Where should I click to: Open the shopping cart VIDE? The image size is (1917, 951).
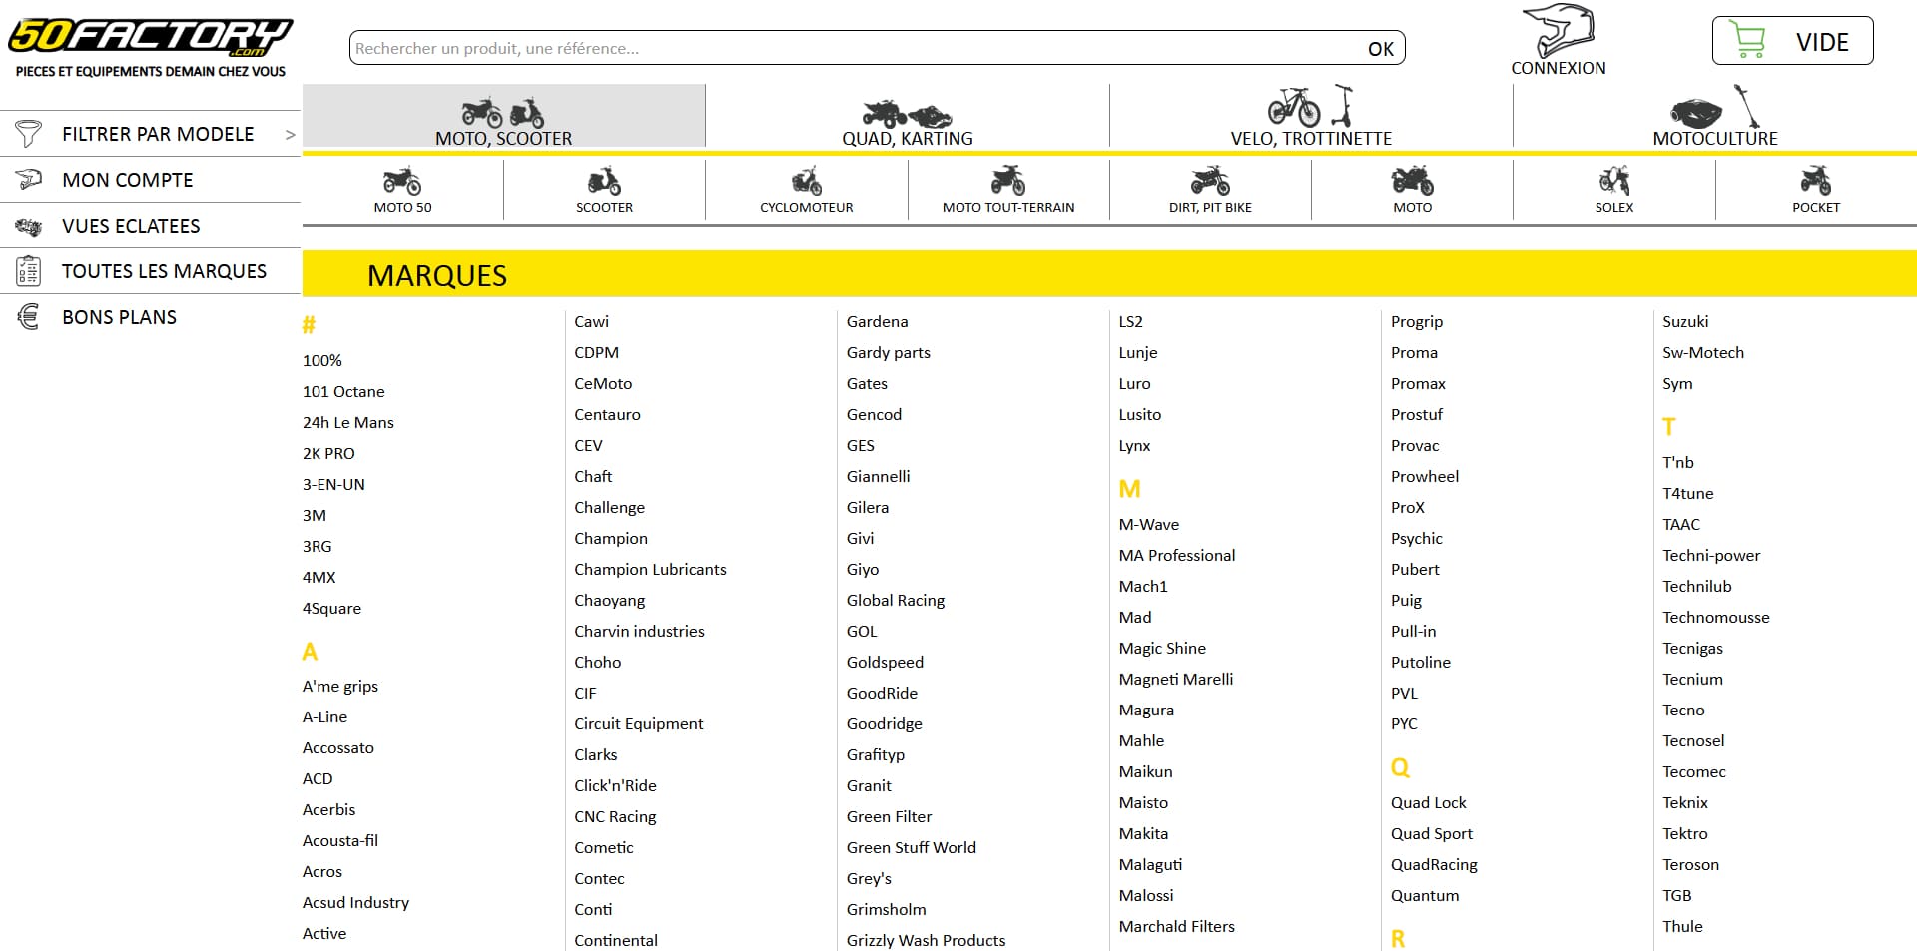[x=1792, y=41]
